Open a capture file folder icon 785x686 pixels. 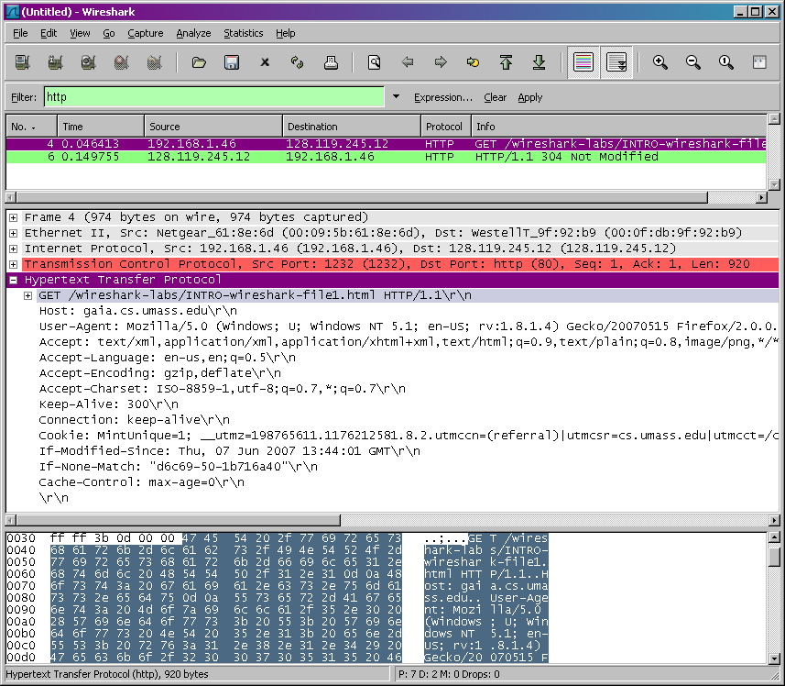coord(199,62)
